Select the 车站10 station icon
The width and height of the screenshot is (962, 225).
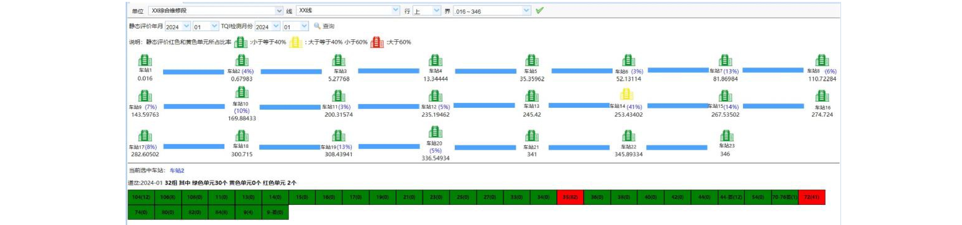242,93
